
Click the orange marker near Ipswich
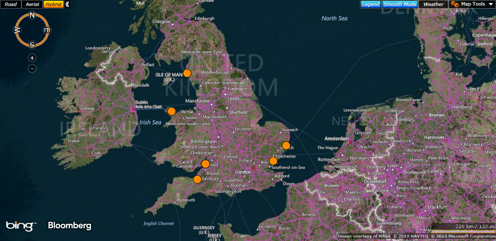coord(286,146)
